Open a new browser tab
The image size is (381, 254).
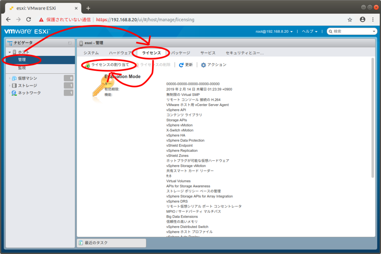point(88,8)
